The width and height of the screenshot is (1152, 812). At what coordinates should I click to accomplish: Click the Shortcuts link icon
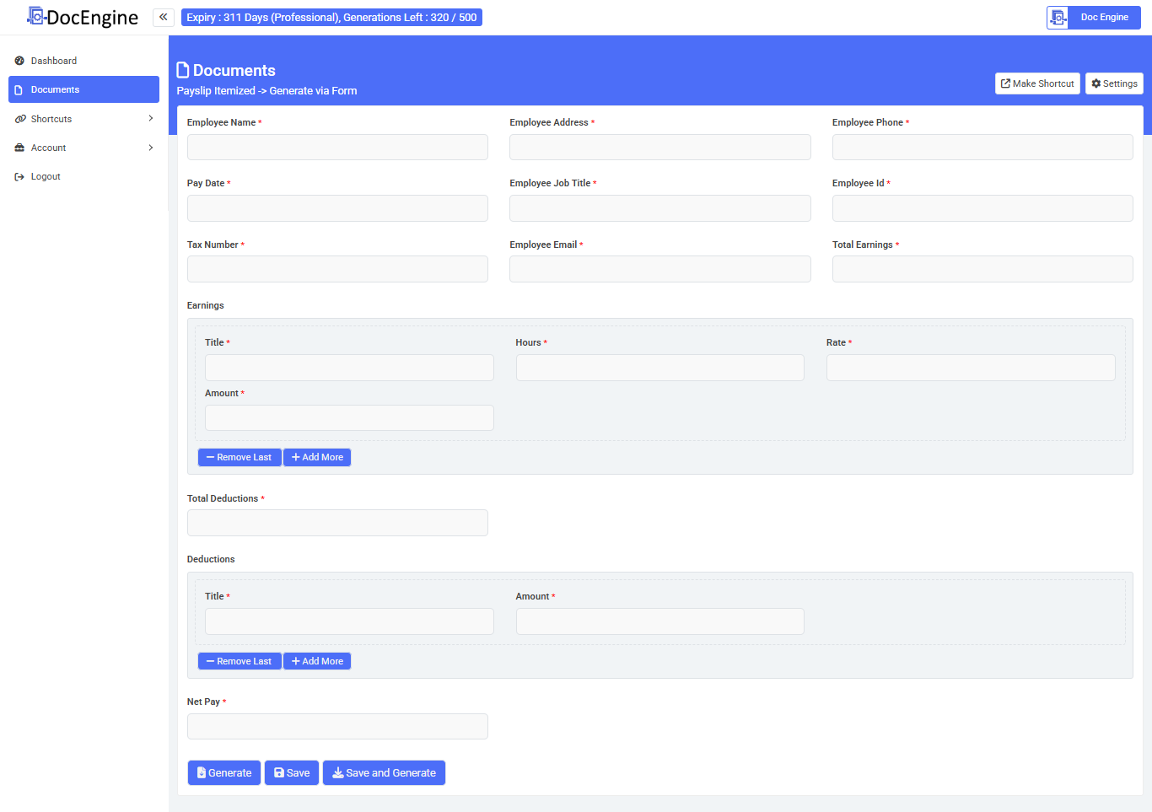[x=19, y=119]
